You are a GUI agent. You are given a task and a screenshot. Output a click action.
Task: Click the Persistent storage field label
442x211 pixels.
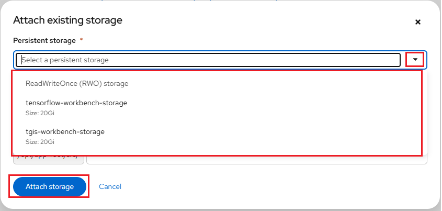point(44,40)
